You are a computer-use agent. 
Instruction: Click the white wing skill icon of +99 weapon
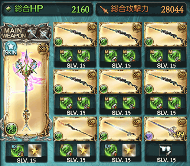click(165, 150)
